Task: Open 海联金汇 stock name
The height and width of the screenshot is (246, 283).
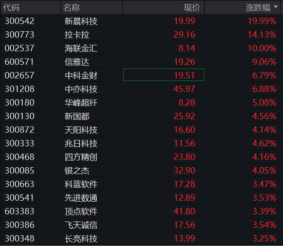Action: (81, 48)
